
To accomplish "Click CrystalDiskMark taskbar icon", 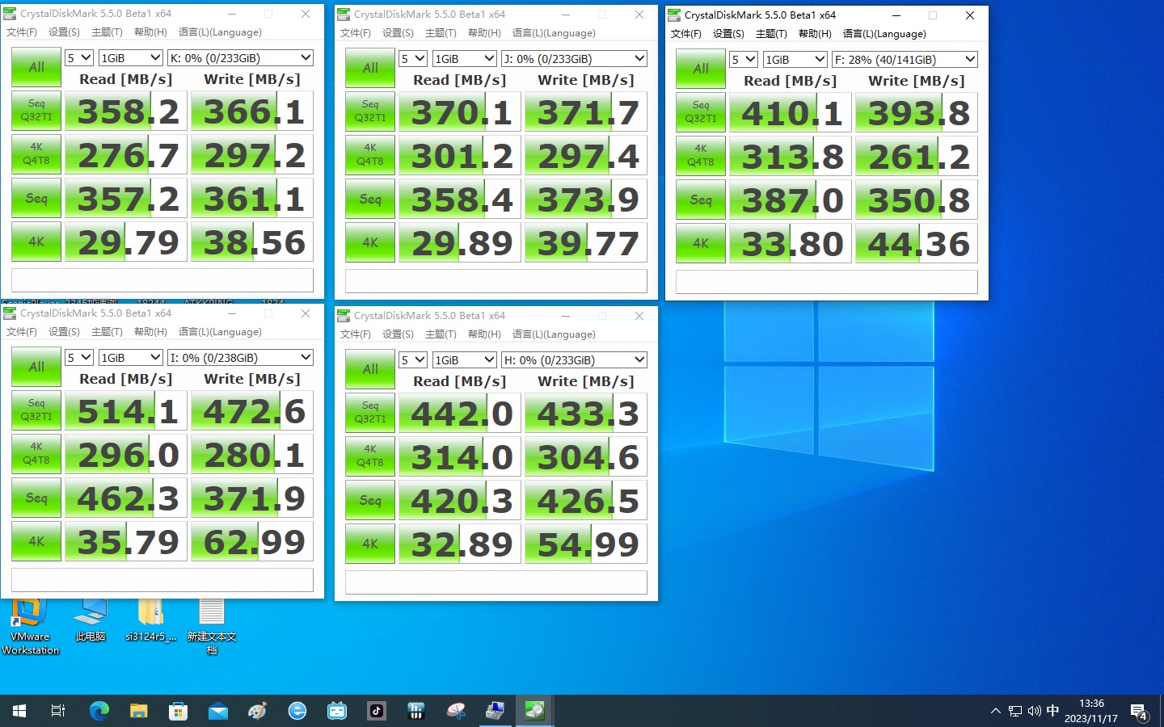I will pyautogui.click(x=534, y=711).
